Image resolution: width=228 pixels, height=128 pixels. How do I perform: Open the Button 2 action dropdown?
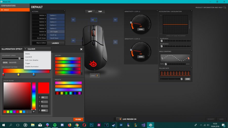coord(56,18)
